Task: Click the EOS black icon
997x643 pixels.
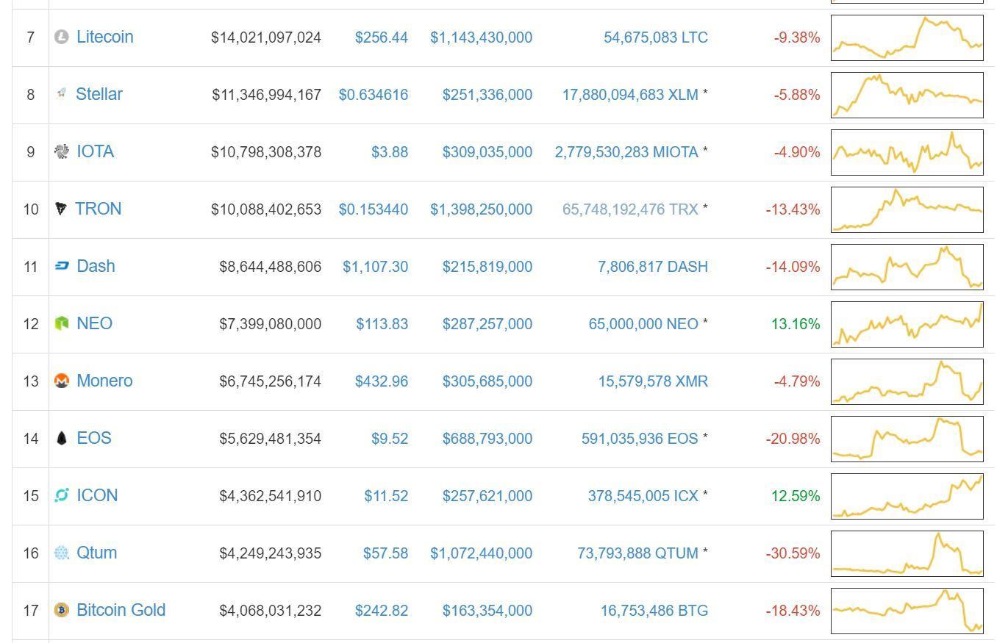Action: coord(62,438)
